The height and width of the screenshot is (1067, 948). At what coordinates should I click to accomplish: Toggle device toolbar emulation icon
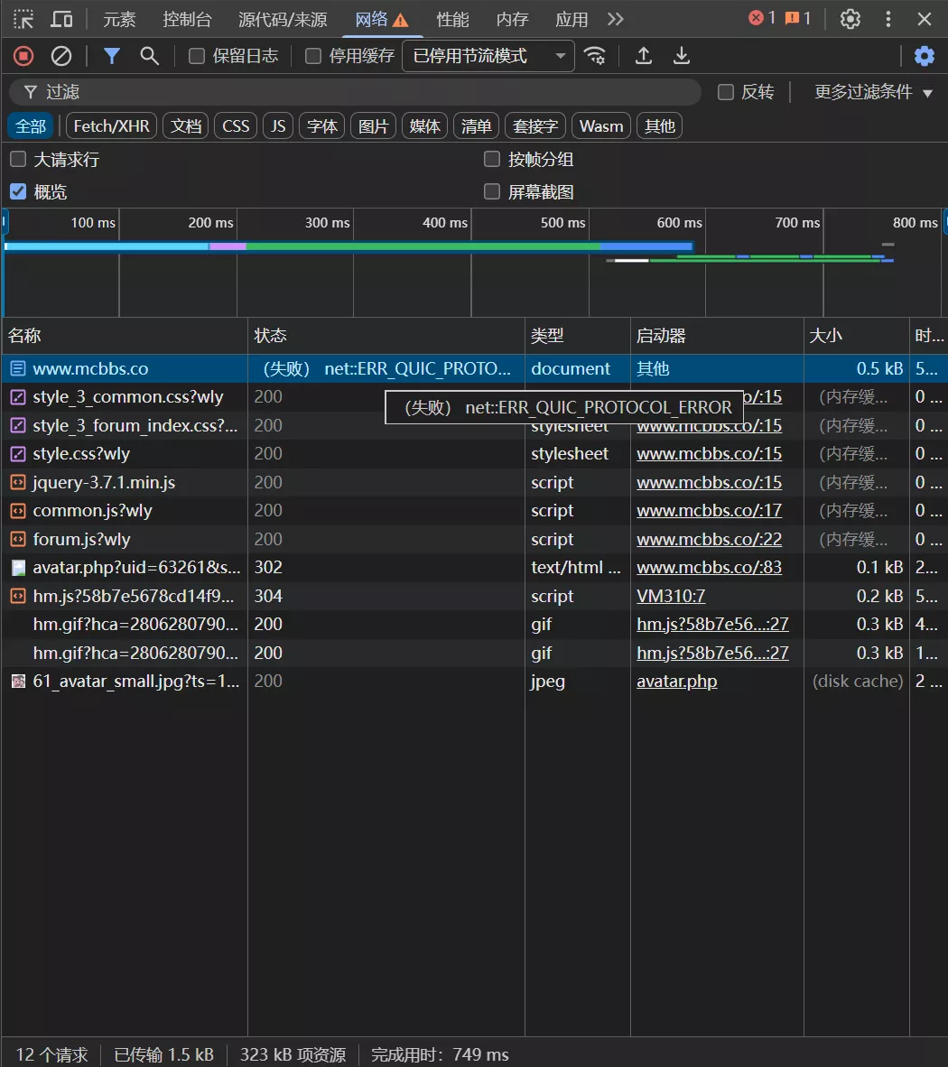[x=61, y=19]
